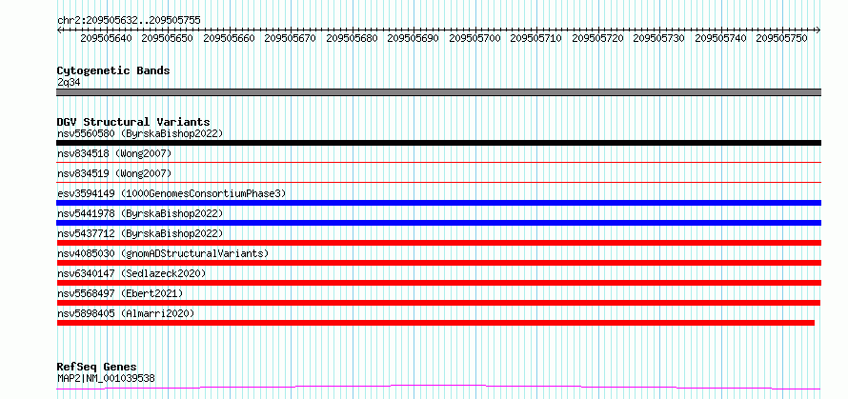Viewport: 848px width, 399px height.
Task: Click ruler position 209505640
Action: (107, 38)
